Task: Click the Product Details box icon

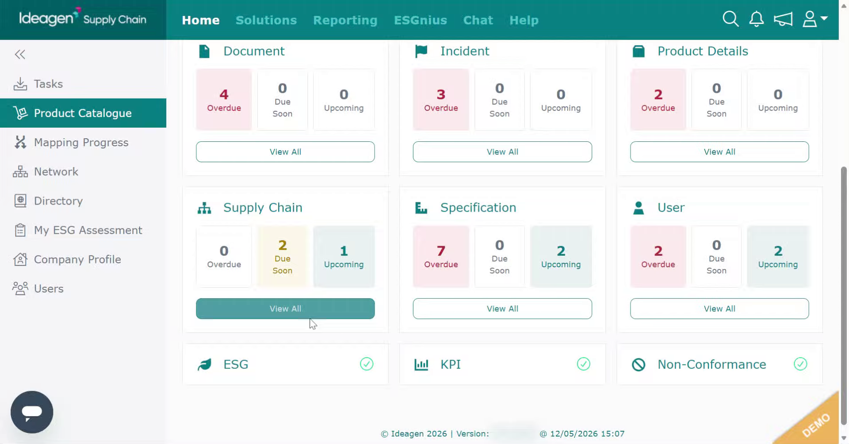Action: [x=639, y=51]
